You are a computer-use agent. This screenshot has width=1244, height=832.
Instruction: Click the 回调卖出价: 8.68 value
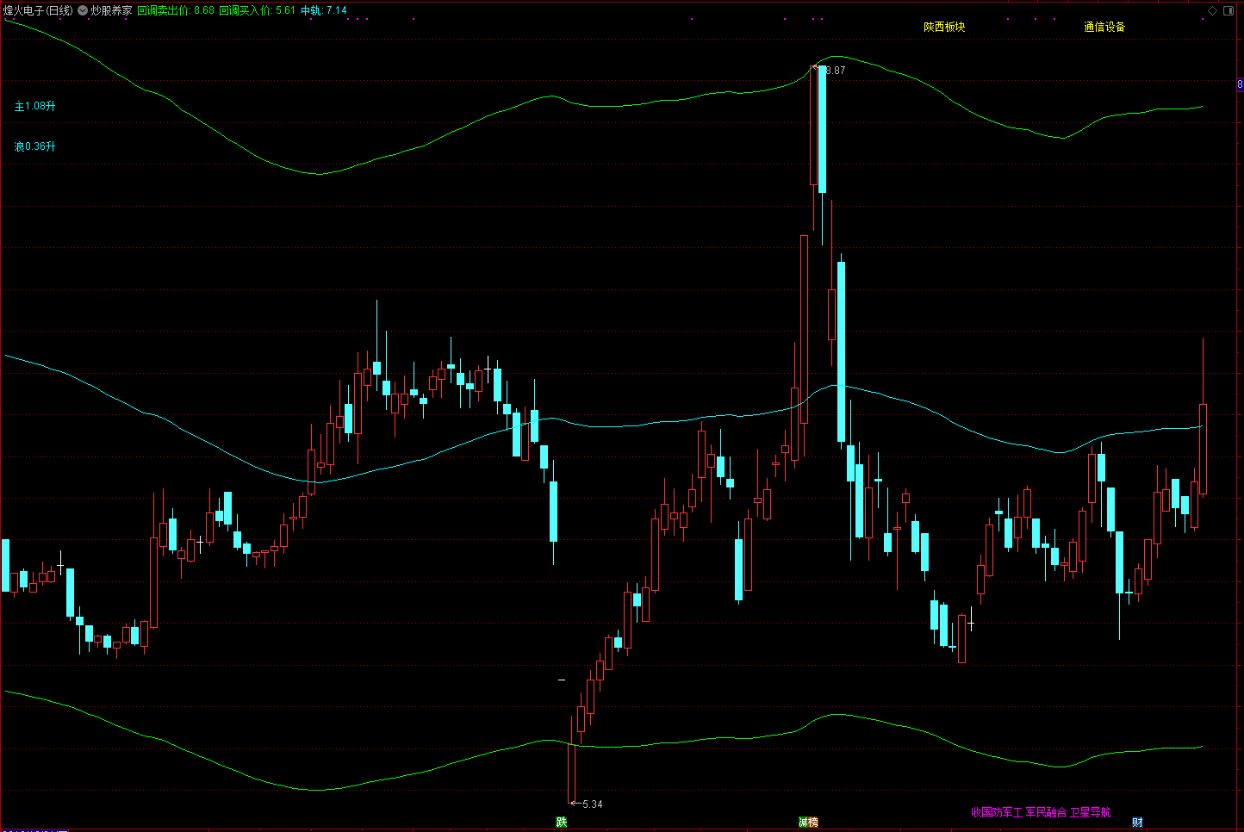176,10
